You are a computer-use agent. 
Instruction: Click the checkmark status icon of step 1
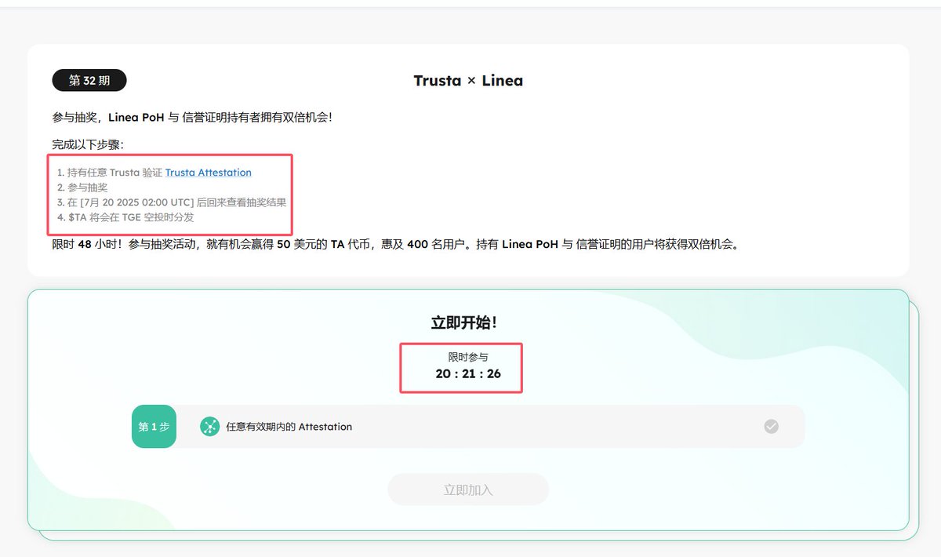point(772,427)
